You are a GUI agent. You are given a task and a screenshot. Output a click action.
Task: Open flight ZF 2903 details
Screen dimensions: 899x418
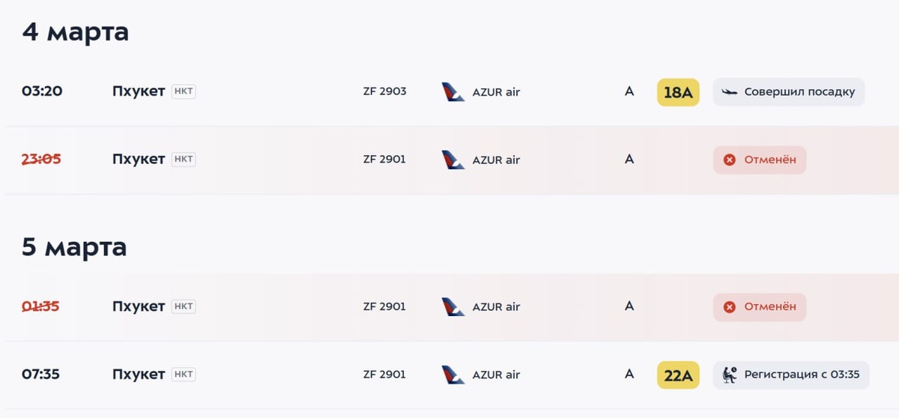[384, 91]
